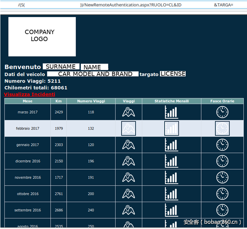The height and width of the screenshot is (229, 247).
Task: Open bar chart icon for dicembre 2016
Action: 171,161
